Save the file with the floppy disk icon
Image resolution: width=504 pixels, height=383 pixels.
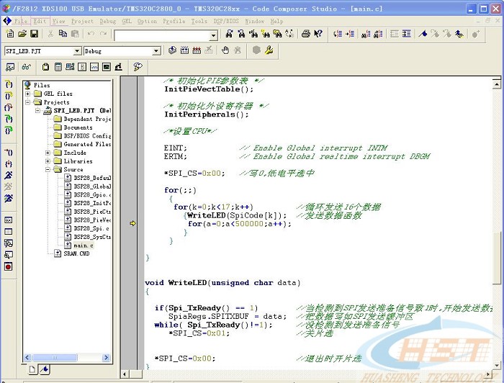[x=34, y=33]
